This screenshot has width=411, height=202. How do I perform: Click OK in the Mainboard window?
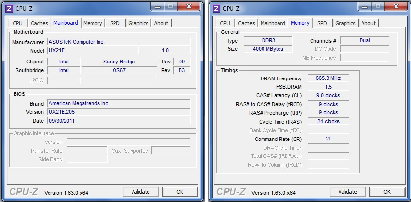click(x=180, y=192)
